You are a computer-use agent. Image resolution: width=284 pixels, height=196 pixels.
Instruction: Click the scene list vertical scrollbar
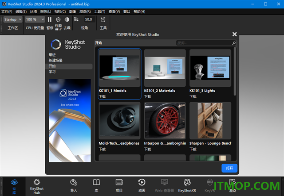(235, 71)
